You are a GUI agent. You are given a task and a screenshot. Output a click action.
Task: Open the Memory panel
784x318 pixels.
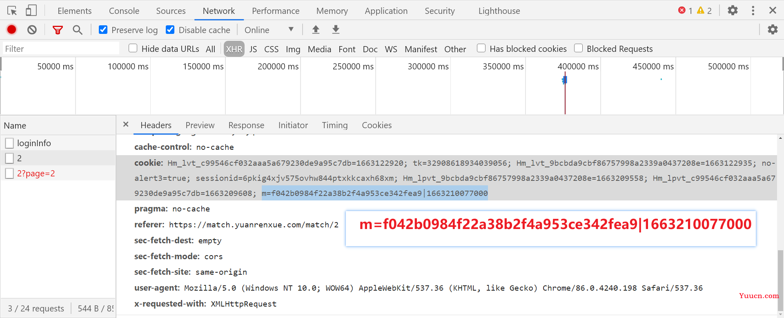(332, 11)
